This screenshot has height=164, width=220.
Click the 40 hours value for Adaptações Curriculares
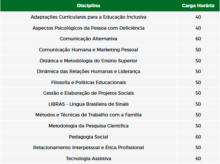(198, 17)
